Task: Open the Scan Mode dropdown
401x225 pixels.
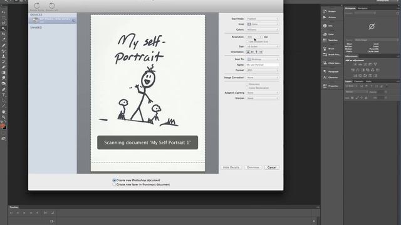Action: point(263,19)
